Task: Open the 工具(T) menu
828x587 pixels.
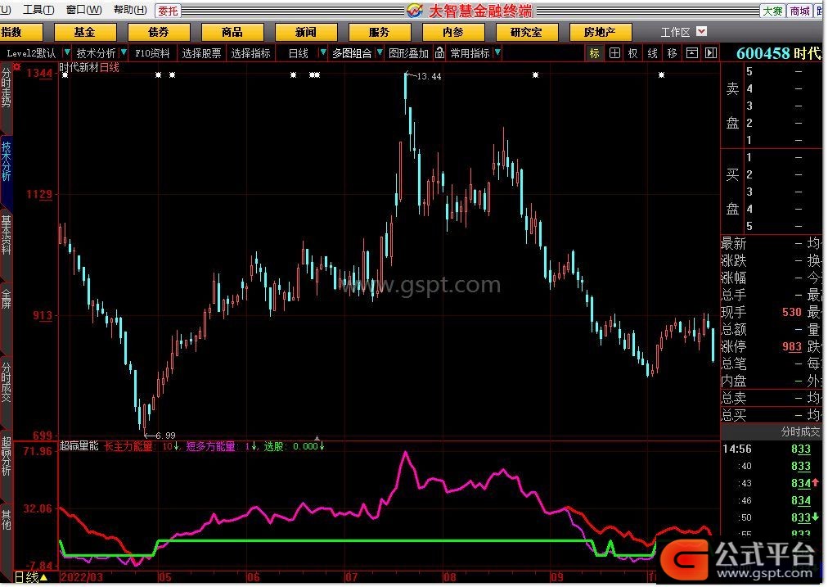Action: coord(38,10)
